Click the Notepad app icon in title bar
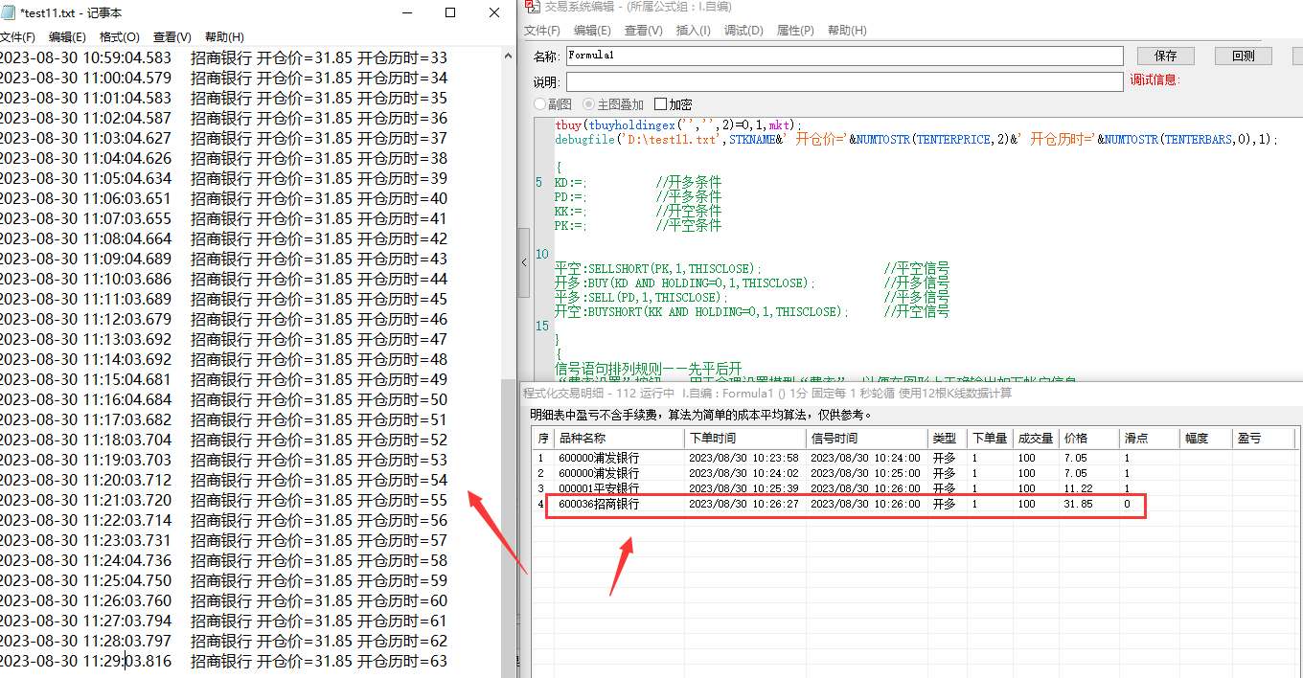This screenshot has width=1303, height=678. (8, 13)
